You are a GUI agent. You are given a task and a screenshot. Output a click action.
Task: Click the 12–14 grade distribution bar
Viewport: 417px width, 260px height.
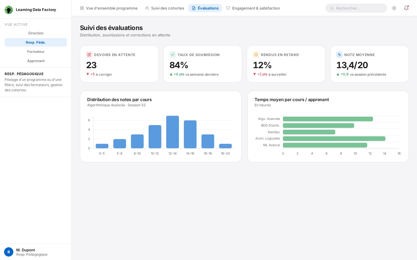[x=173, y=132]
